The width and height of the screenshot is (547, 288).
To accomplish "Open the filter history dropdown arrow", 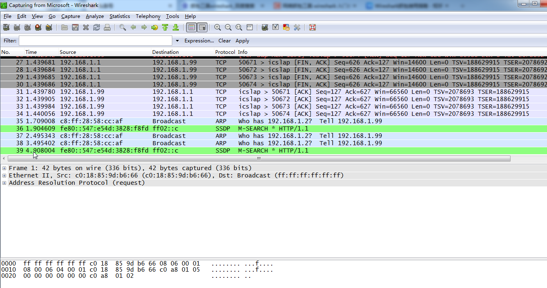I will [x=177, y=41].
